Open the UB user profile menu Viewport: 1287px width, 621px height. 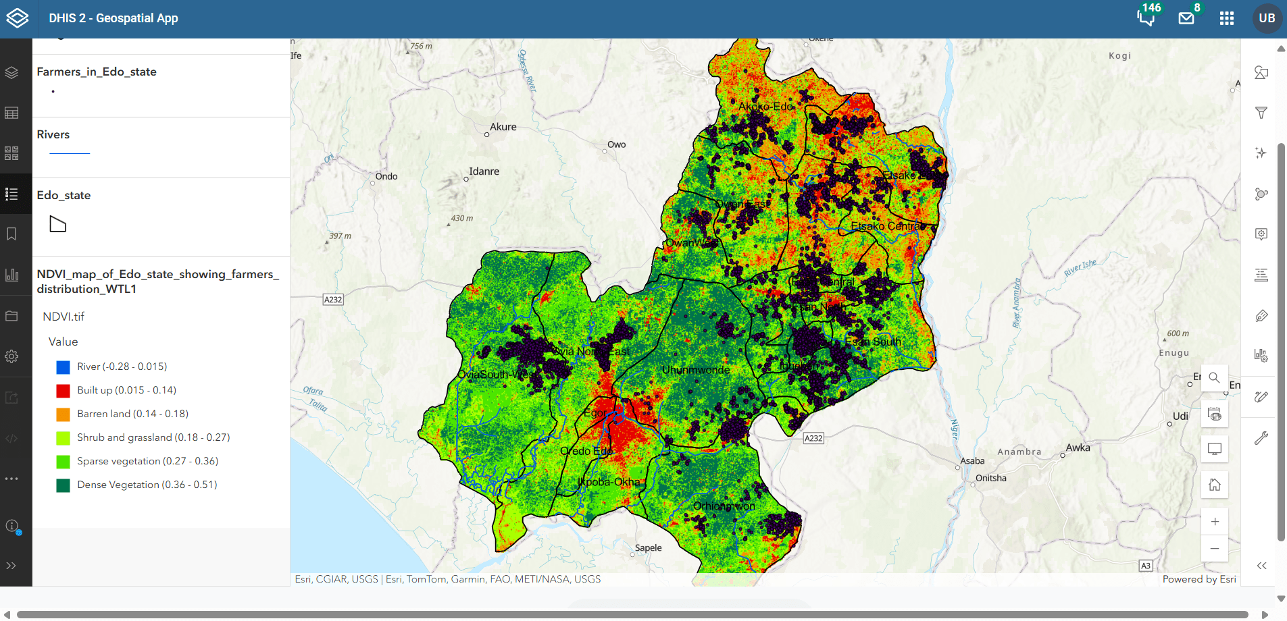pos(1267,18)
